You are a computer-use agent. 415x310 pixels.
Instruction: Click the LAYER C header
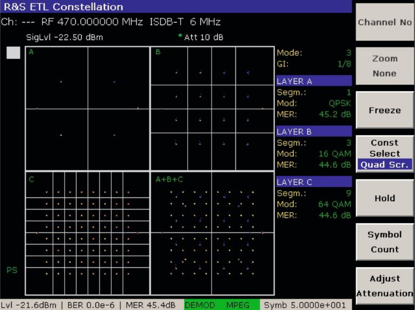point(313,182)
